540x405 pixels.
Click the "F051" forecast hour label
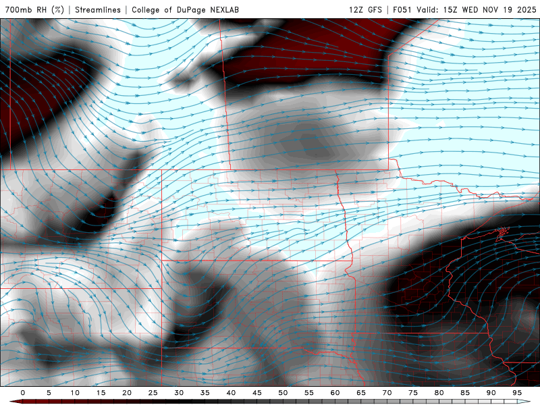tap(402, 9)
